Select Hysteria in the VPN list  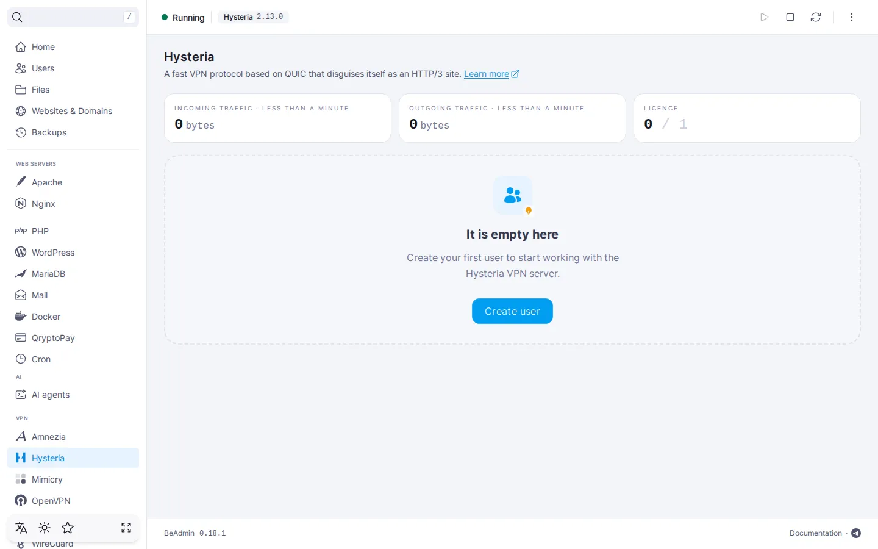click(73, 458)
